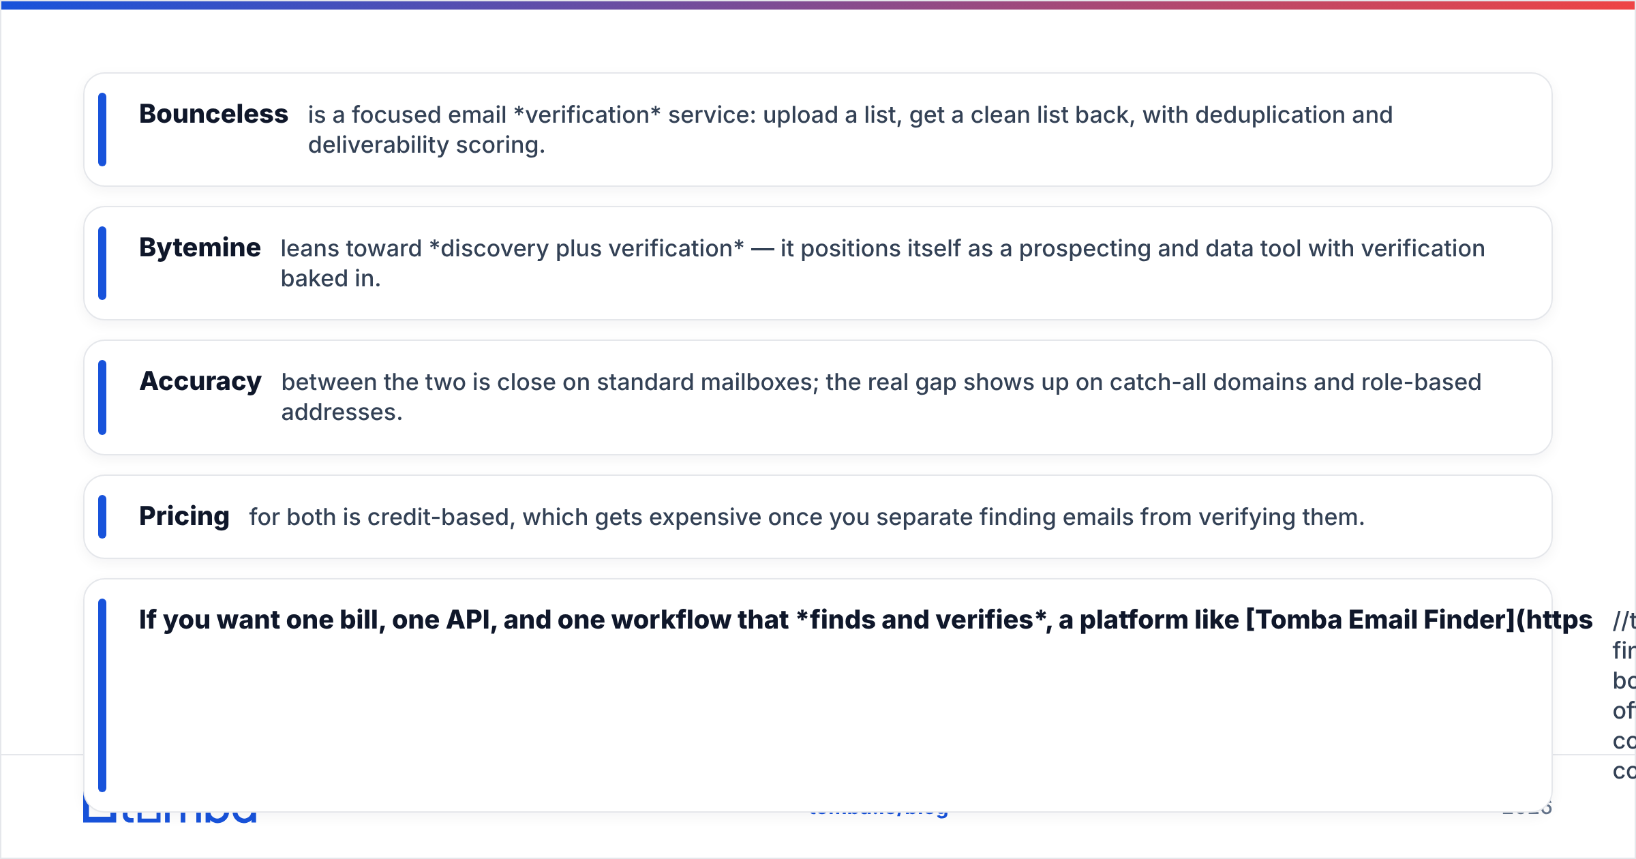Click the blue accent bar beside Pricing

click(102, 517)
